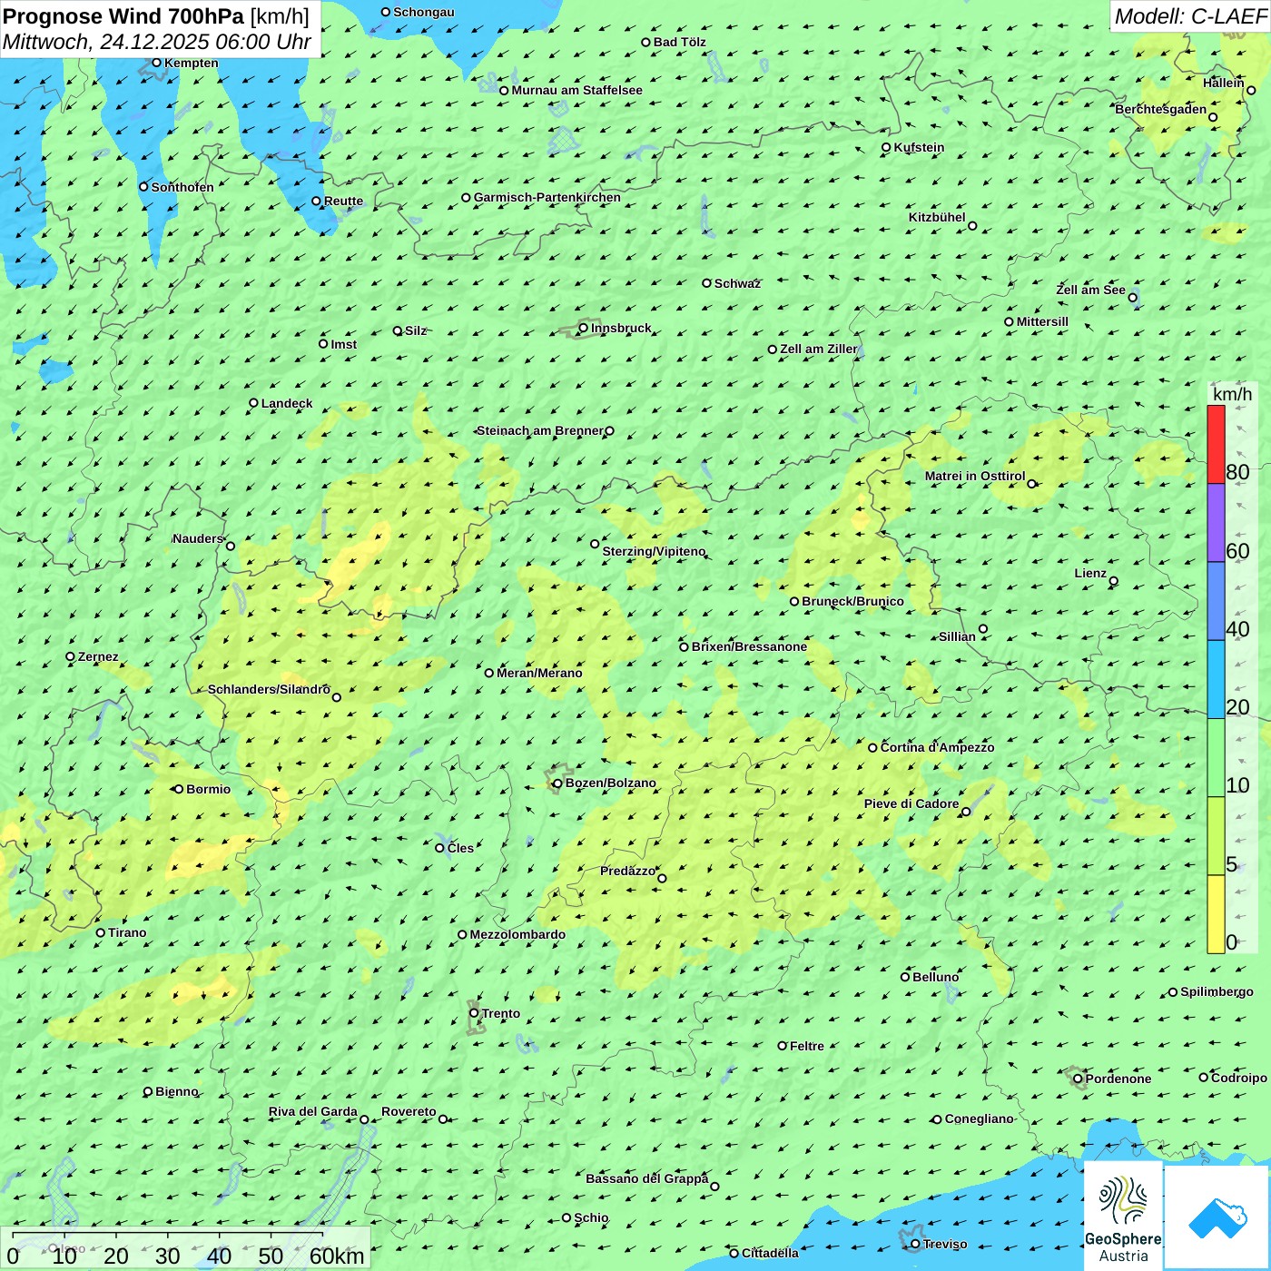Viewport: 1271px width, 1271px height.
Task: Select the Bozen/Bolzano city marker circle
Action: pos(557,783)
